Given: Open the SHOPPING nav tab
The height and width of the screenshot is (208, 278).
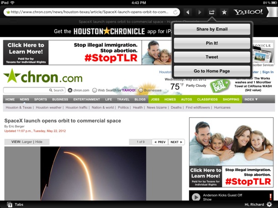Looking at the screenshot, I should [231, 99].
